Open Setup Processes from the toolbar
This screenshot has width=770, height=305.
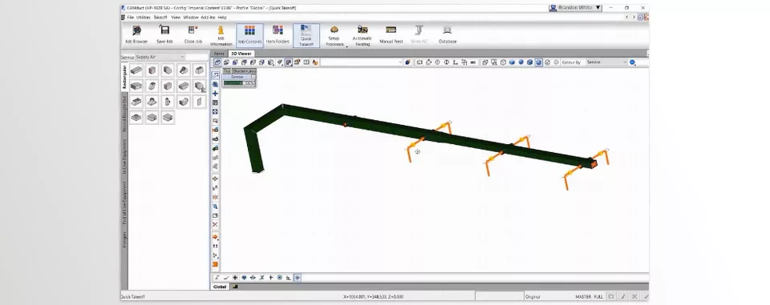click(334, 36)
